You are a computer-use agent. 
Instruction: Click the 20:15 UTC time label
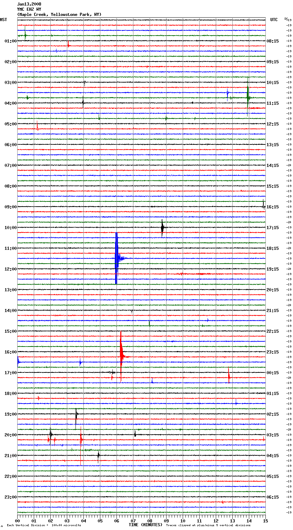click(273, 290)
